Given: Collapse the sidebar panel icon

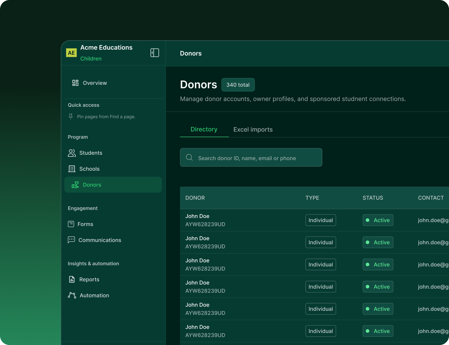Looking at the screenshot, I should click(155, 53).
